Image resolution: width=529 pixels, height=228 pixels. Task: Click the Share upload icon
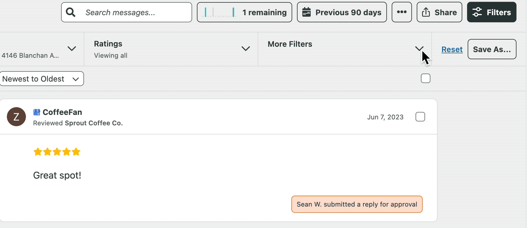pyautogui.click(x=426, y=12)
